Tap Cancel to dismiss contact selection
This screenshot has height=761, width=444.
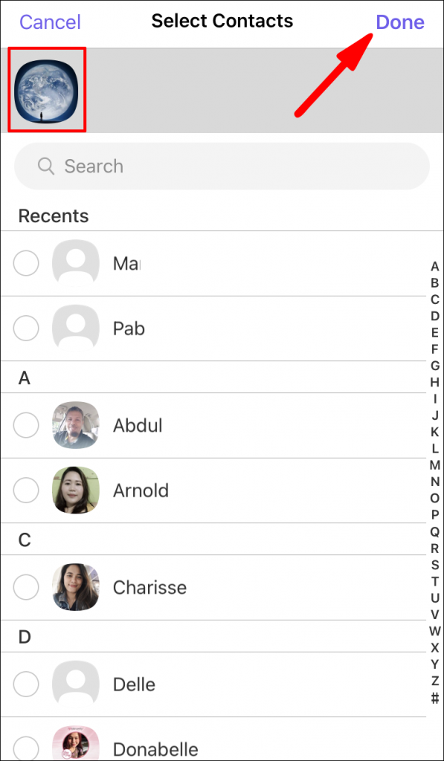tap(49, 22)
